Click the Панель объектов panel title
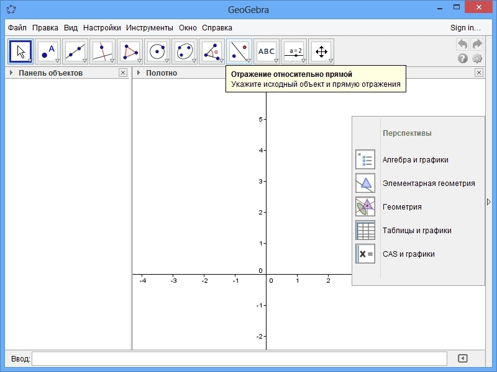497x372 pixels. [51, 73]
